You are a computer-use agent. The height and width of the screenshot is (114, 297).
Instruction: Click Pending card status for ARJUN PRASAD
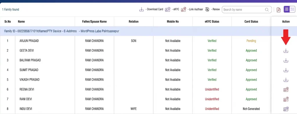click(x=251, y=41)
